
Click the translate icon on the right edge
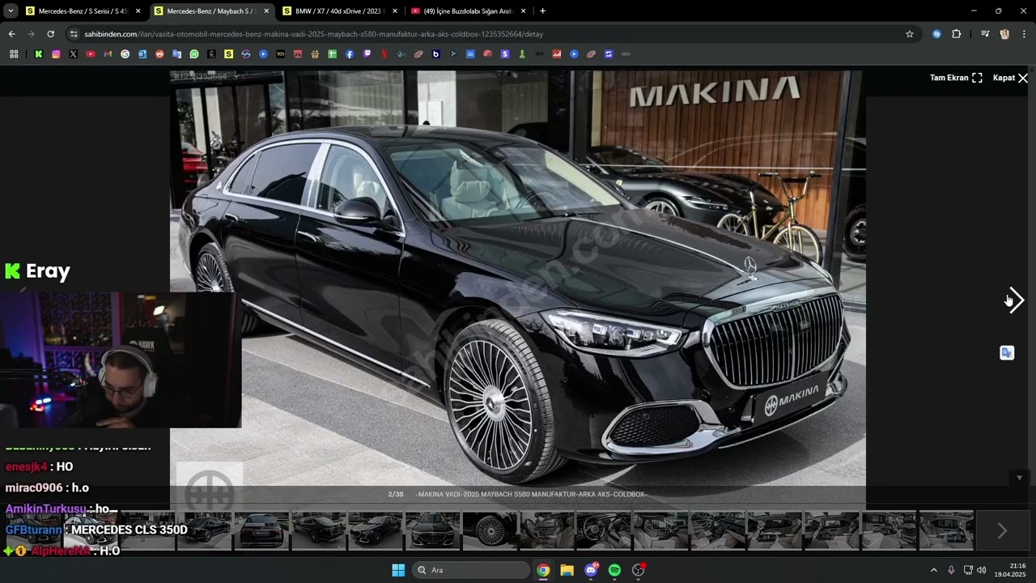1007,353
